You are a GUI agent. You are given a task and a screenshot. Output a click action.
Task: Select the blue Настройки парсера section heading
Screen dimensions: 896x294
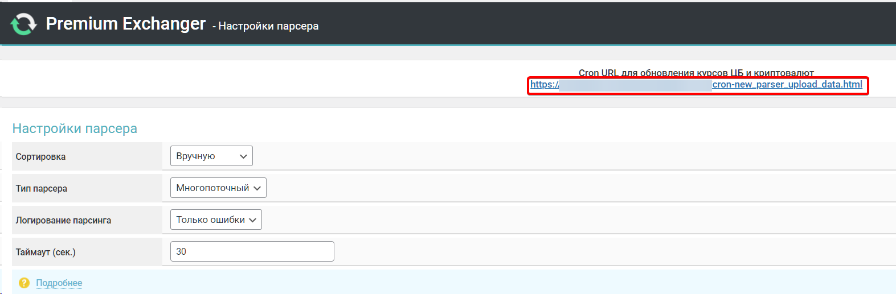(75, 129)
